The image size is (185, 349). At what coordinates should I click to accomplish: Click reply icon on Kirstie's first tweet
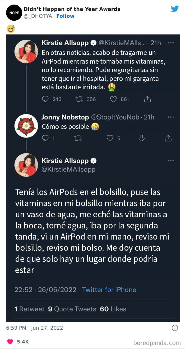46,99
